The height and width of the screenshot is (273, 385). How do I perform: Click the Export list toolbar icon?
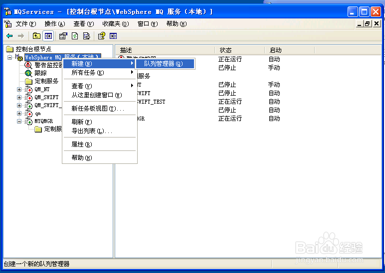[x=86, y=36]
